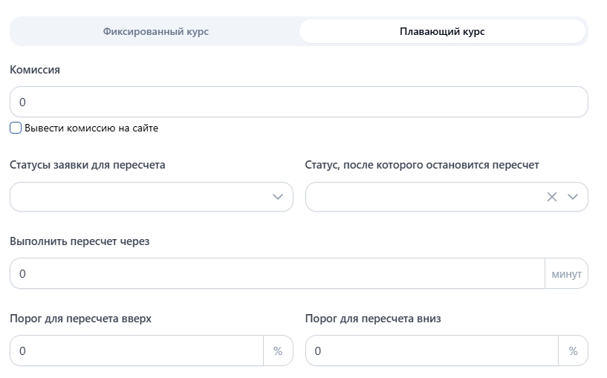Click the Порог для пересчета вниз label
The height and width of the screenshot is (378, 607).
pyautogui.click(x=373, y=319)
